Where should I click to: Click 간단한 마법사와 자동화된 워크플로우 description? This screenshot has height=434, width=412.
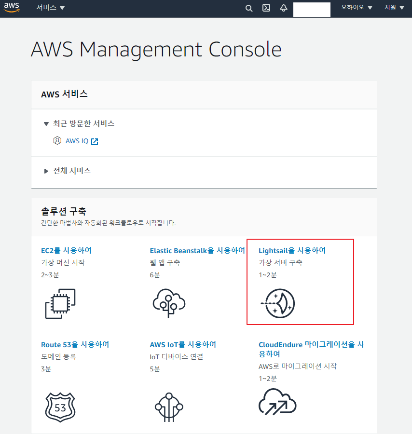pyautogui.click(x=108, y=223)
